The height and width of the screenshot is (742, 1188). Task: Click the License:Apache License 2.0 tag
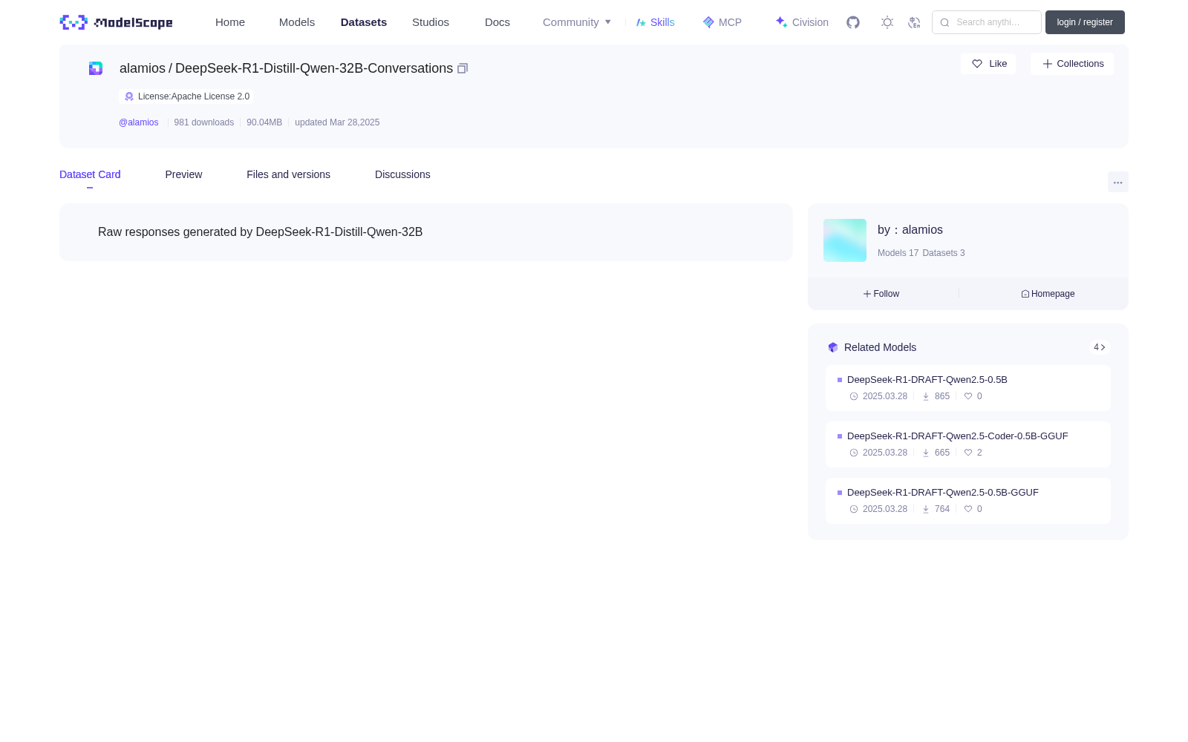pos(186,96)
